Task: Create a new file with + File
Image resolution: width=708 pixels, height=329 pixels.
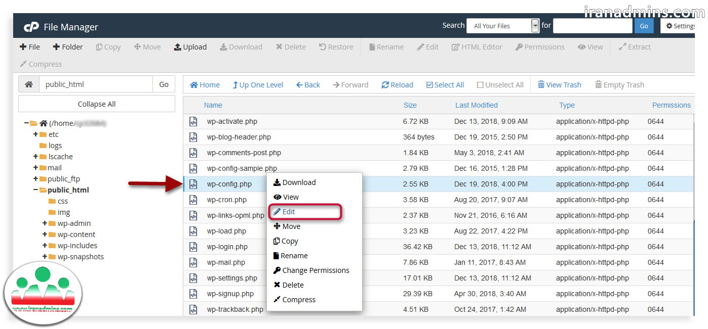Action: point(30,47)
